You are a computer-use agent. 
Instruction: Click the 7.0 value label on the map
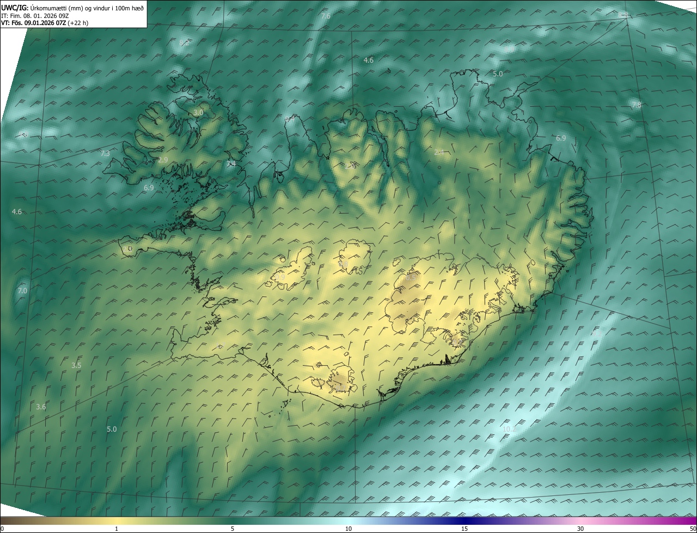click(22, 290)
